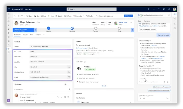Open owner Serena Davis link
The width and height of the screenshot is (183, 109).
point(123,22)
